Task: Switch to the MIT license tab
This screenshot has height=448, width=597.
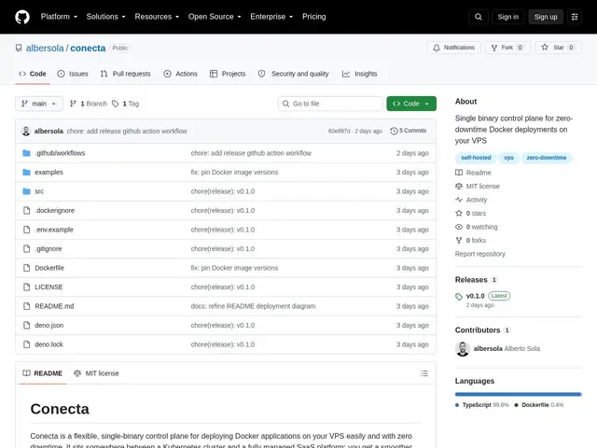Action: (x=96, y=373)
